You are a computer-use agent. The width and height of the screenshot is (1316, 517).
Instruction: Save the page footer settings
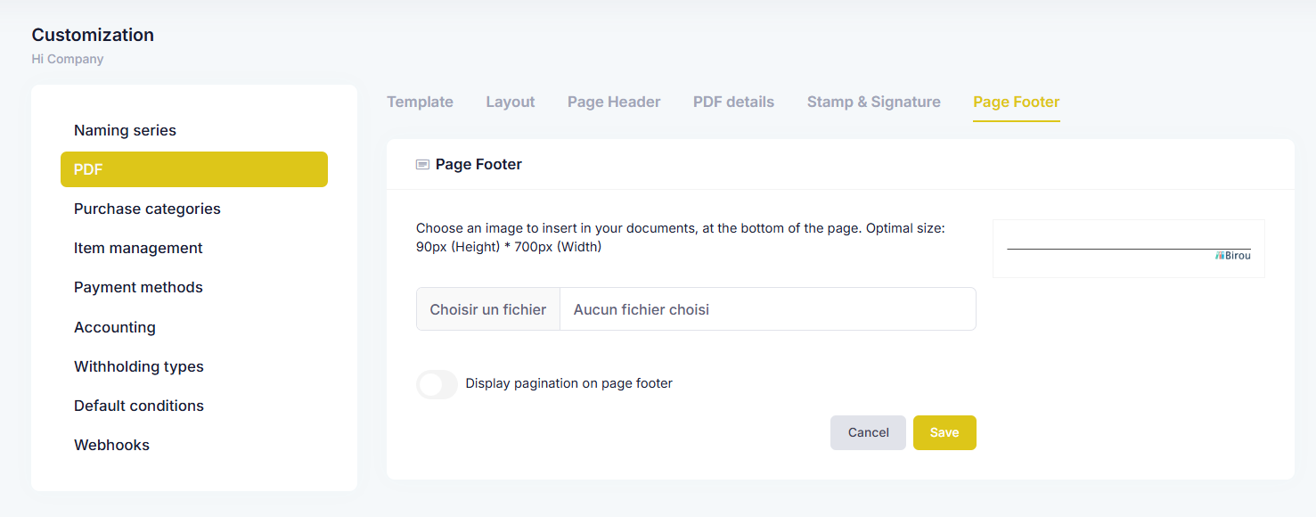click(x=944, y=432)
